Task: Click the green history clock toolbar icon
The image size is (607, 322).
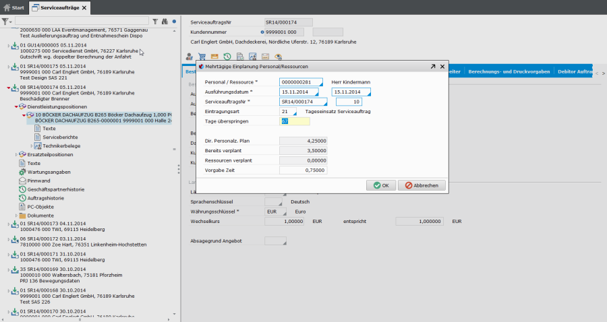Action: pyautogui.click(x=227, y=57)
